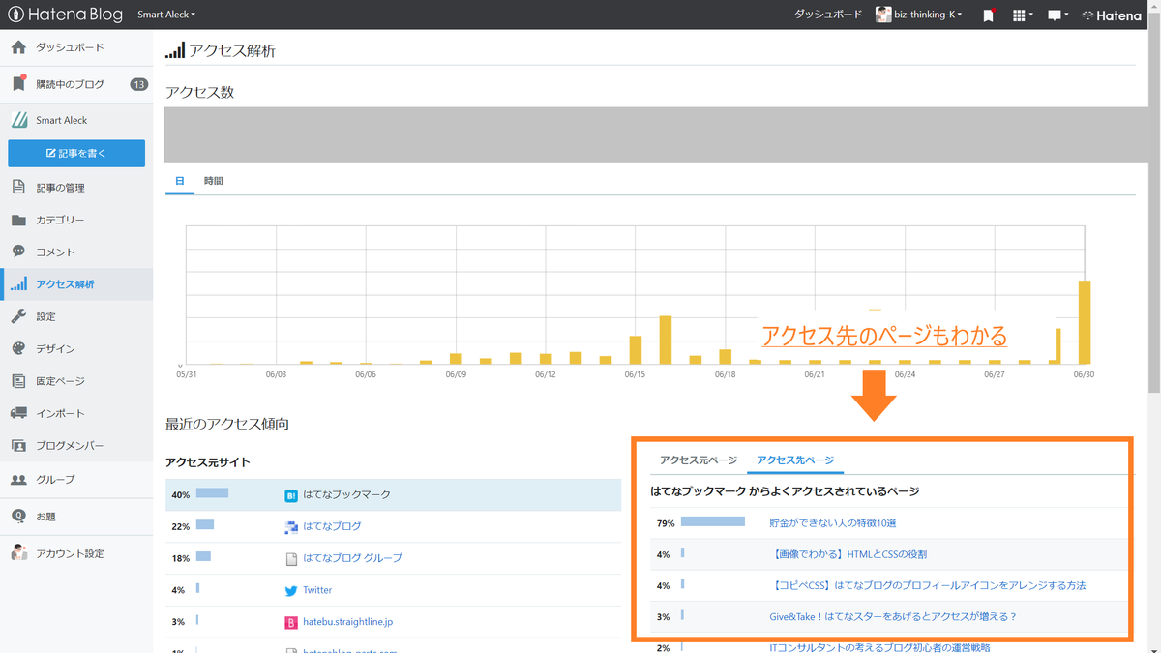Viewport: 1161px width, 653px height.
Task: Select hatebu.straightline.jp referrer row
Action: 393,622
